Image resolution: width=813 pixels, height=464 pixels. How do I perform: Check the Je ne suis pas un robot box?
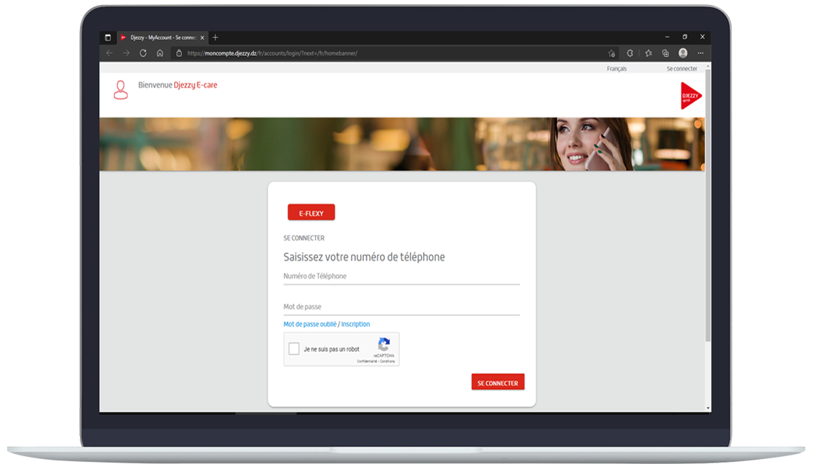coord(294,349)
